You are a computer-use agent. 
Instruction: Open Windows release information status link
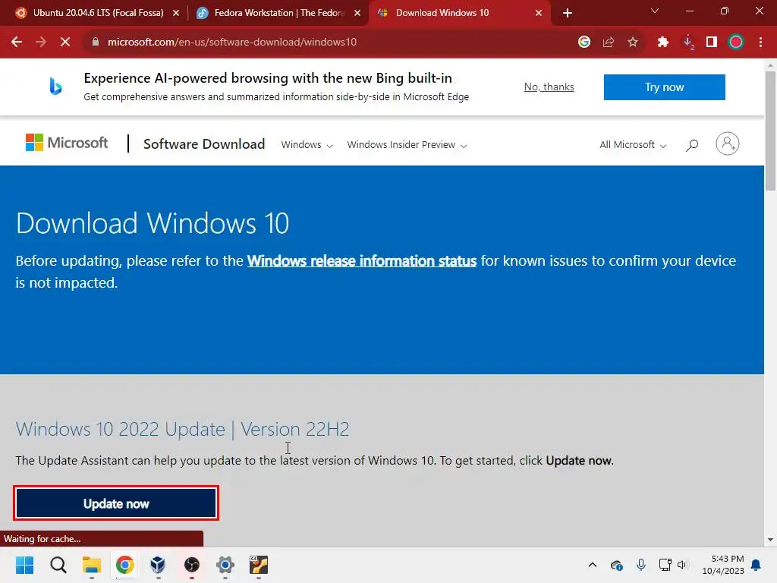[362, 261]
